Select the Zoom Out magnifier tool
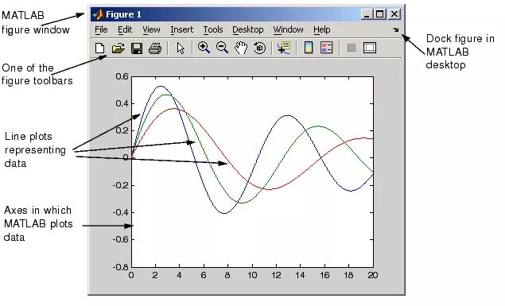 (x=222, y=48)
